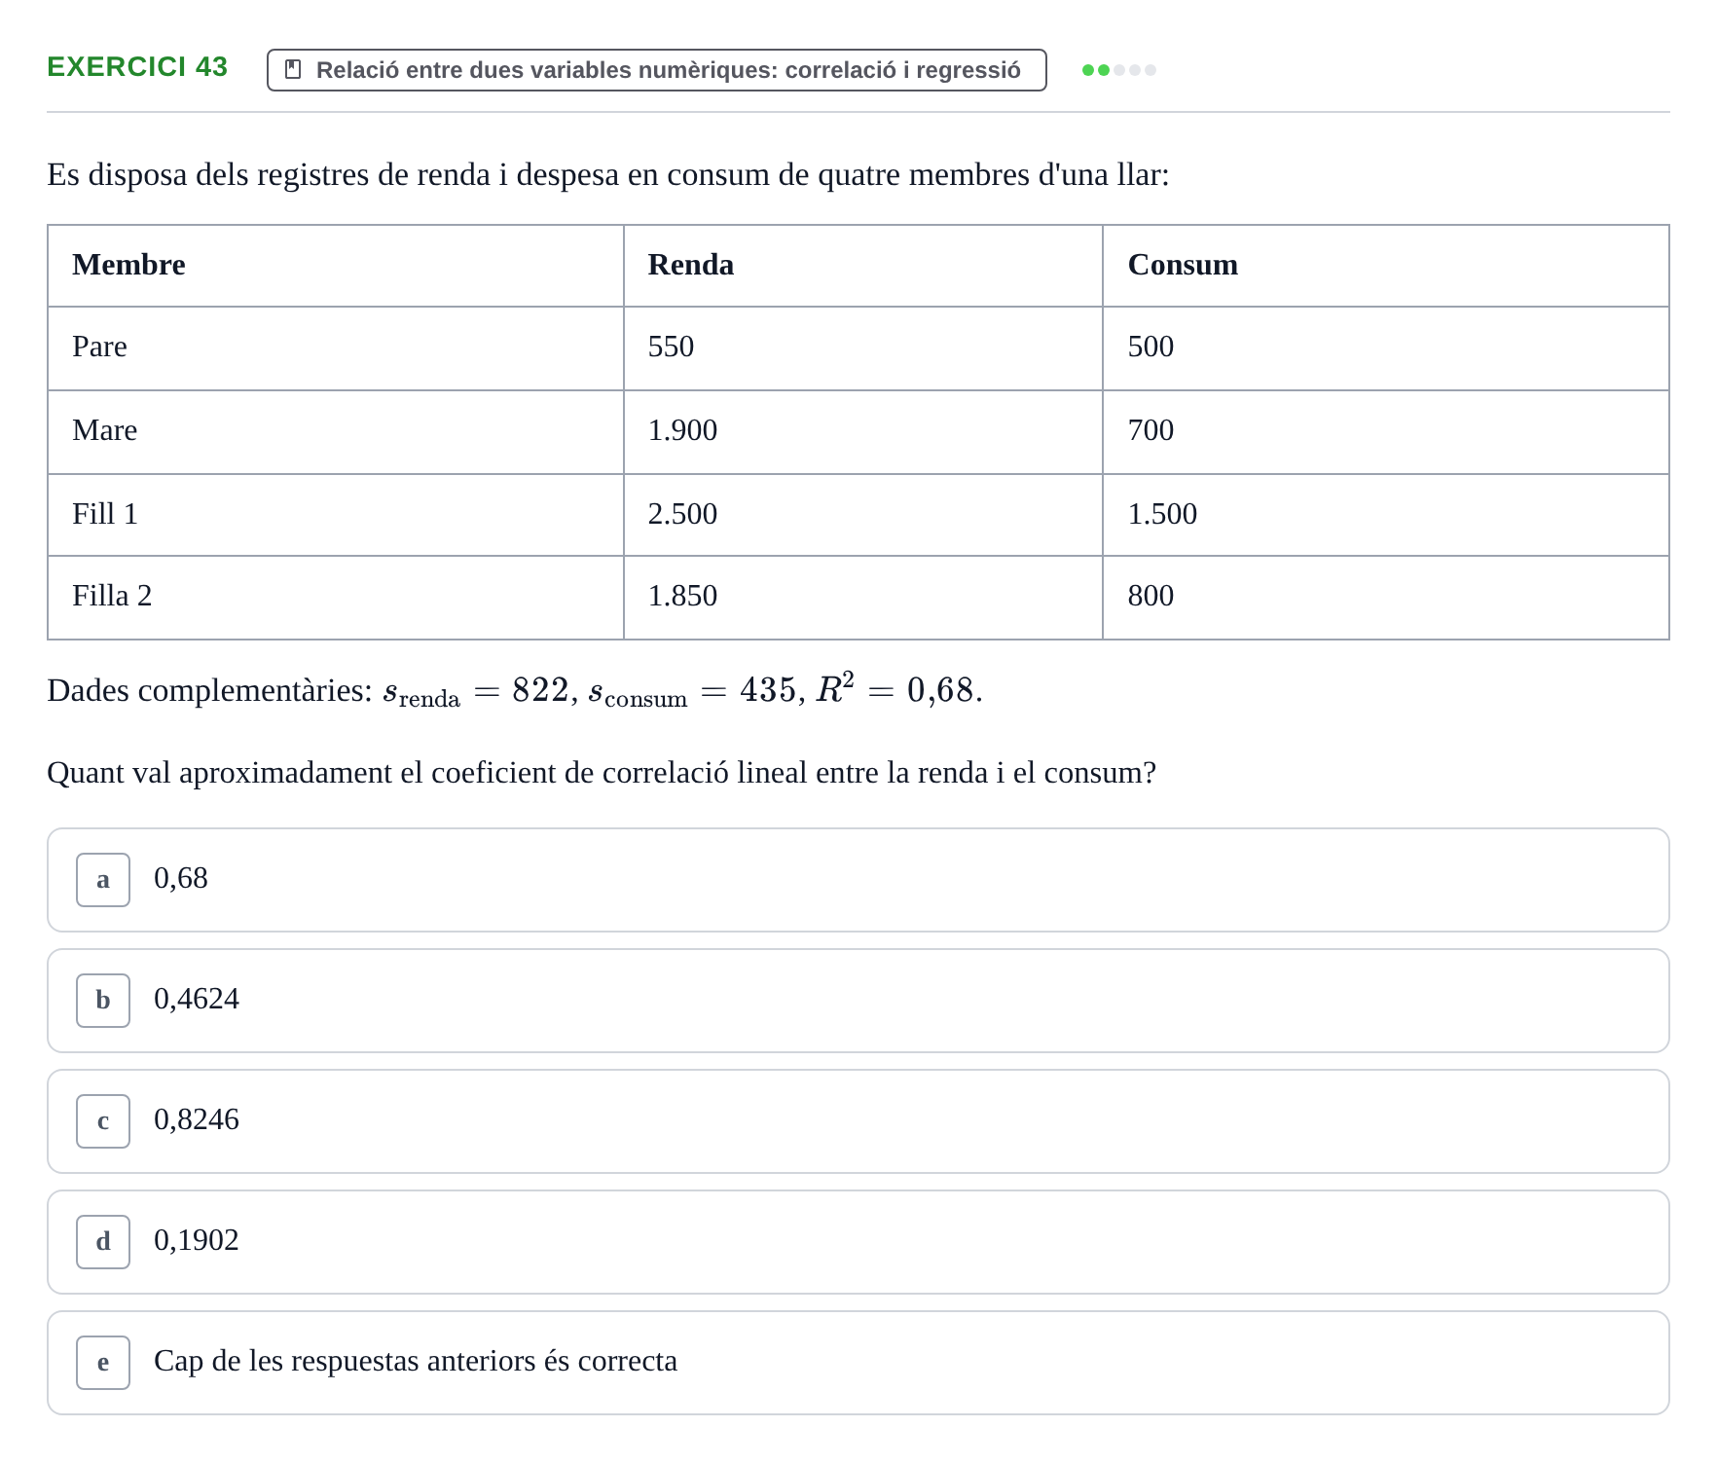The image size is (1717, 1464).
Task: Click renda value 550
Action: pos(671,347)
